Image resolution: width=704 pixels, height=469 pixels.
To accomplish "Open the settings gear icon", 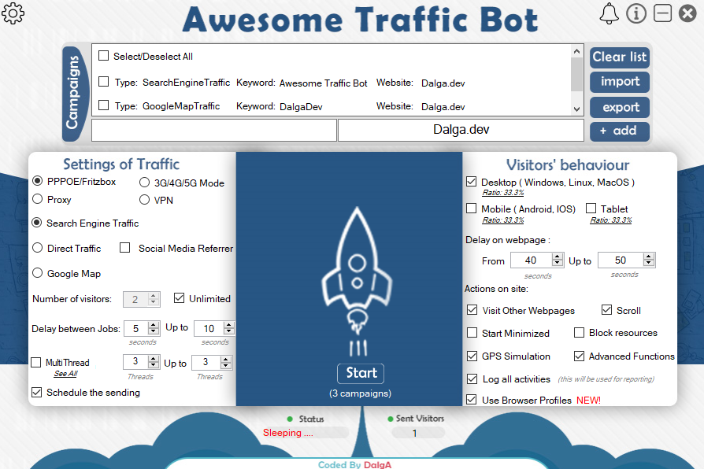I will (x=13, y=13).
